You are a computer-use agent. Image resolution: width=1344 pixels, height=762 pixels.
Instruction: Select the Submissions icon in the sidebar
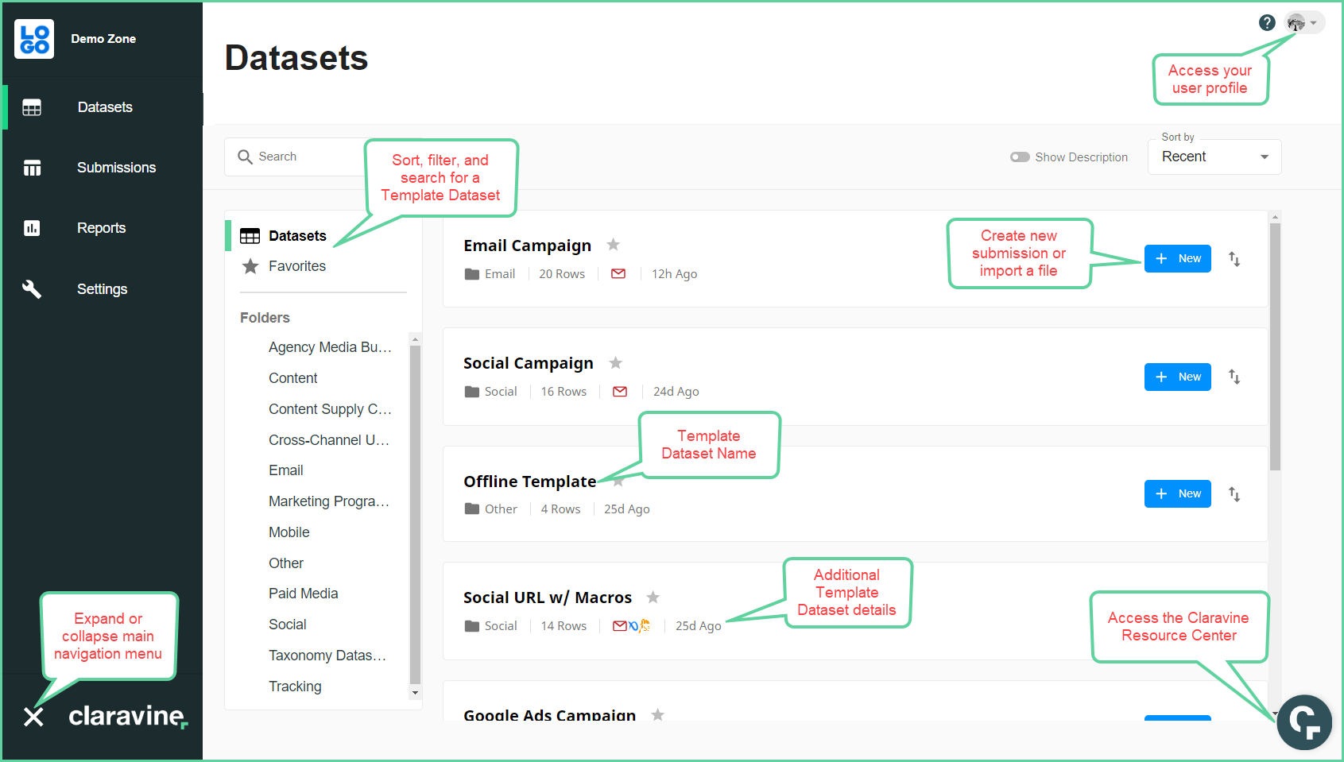point(32,168)
